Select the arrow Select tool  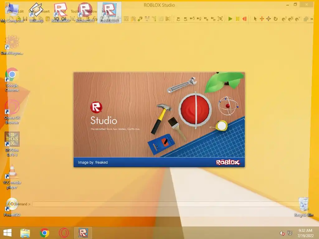pos(255,19)
